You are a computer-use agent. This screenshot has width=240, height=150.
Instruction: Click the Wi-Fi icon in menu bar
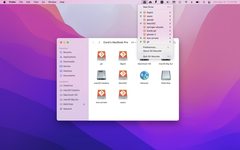(x=186, y=2)
